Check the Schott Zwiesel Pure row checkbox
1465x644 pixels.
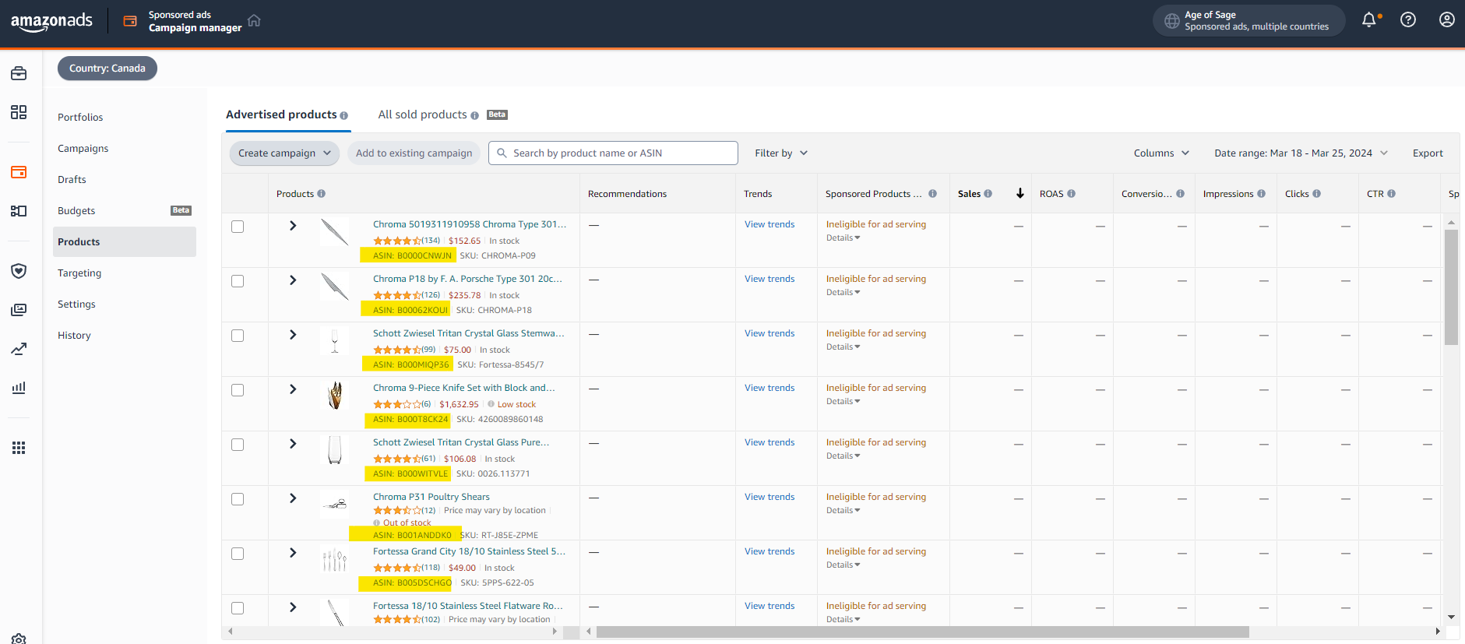click(238, 445)
